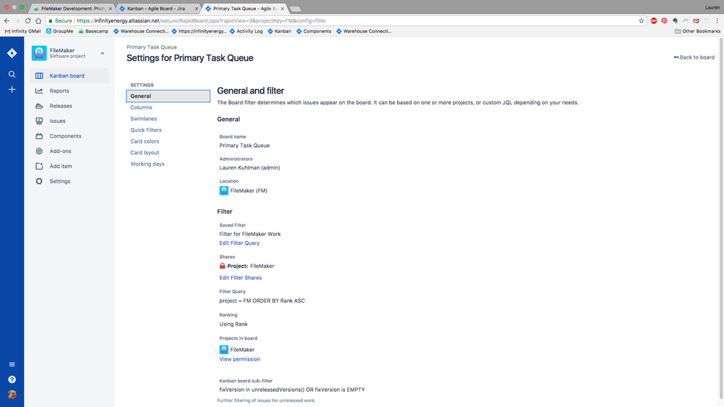Open the Add-ons sidebar item

coord(70,151)
